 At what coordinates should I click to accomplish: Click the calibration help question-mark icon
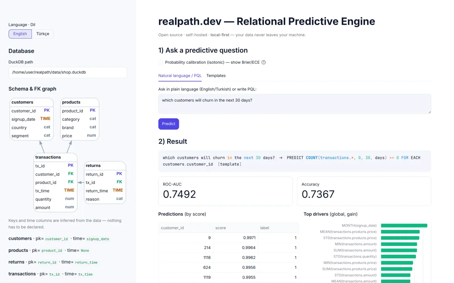coord(264,62)
